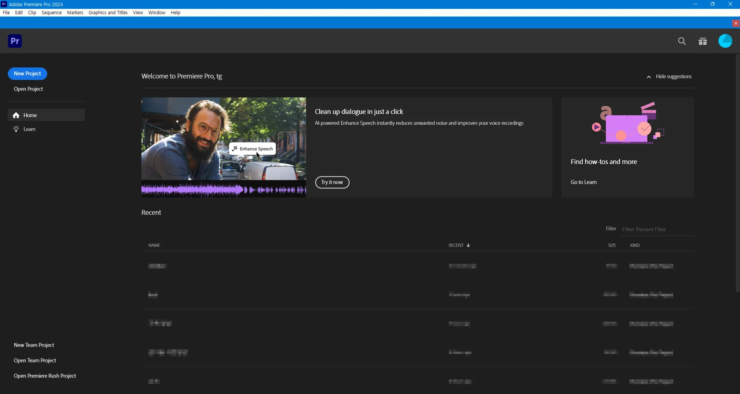Viewport: 740px width, 394px height.
Task: Click the Adobe Premiere title bar icon
Action: pos(4,4)
